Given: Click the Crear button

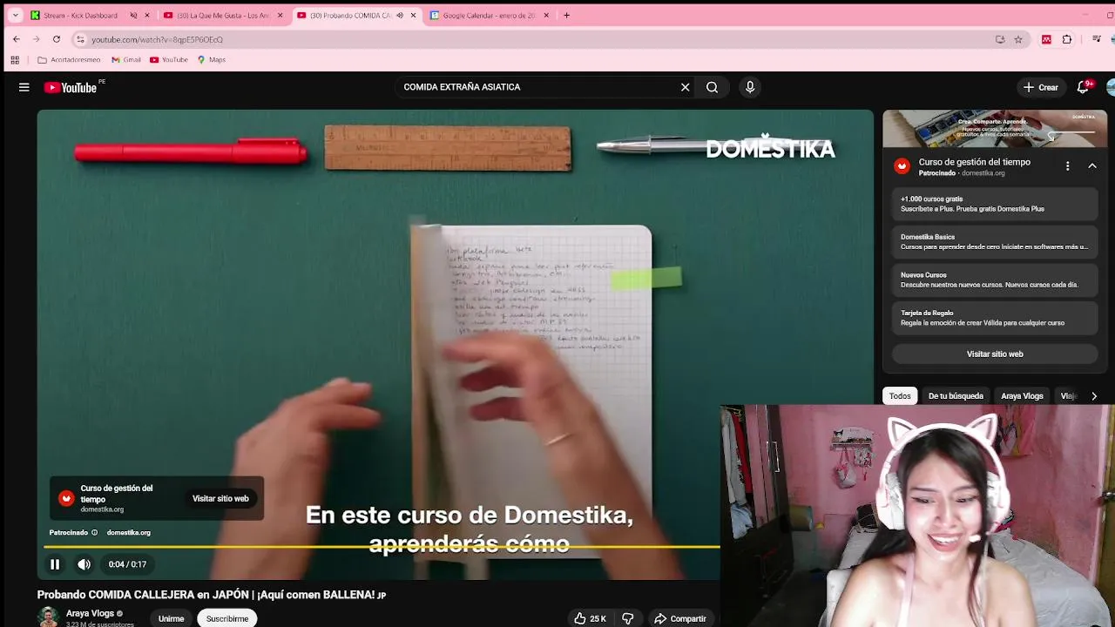Looking at the screenshot, I should [1040, 87].
